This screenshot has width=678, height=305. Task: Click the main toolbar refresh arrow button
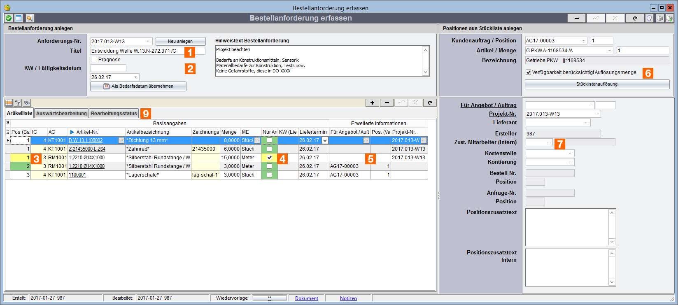635,18
